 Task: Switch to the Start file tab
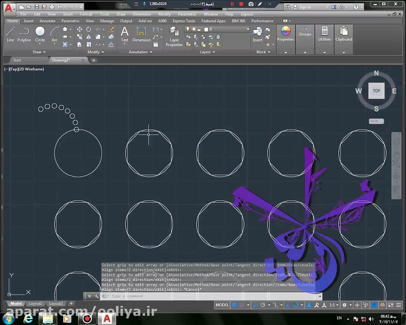[17, 60]
